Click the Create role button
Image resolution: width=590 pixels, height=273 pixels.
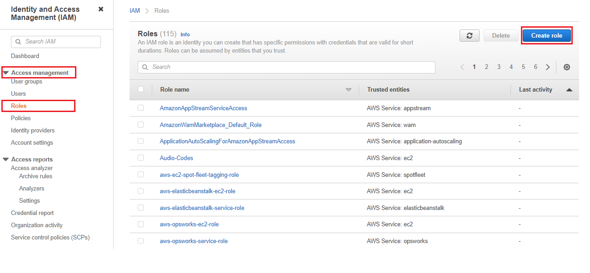[546, 36]
